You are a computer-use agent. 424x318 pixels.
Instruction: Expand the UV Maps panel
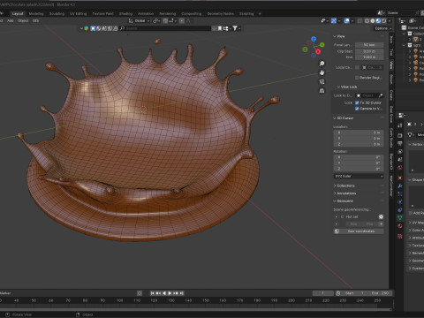click(x=416, y=223)
